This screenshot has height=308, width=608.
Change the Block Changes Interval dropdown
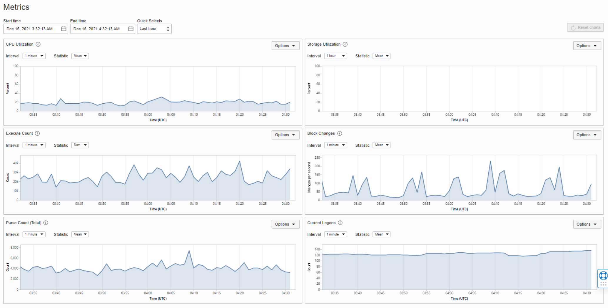coord(335,145)
